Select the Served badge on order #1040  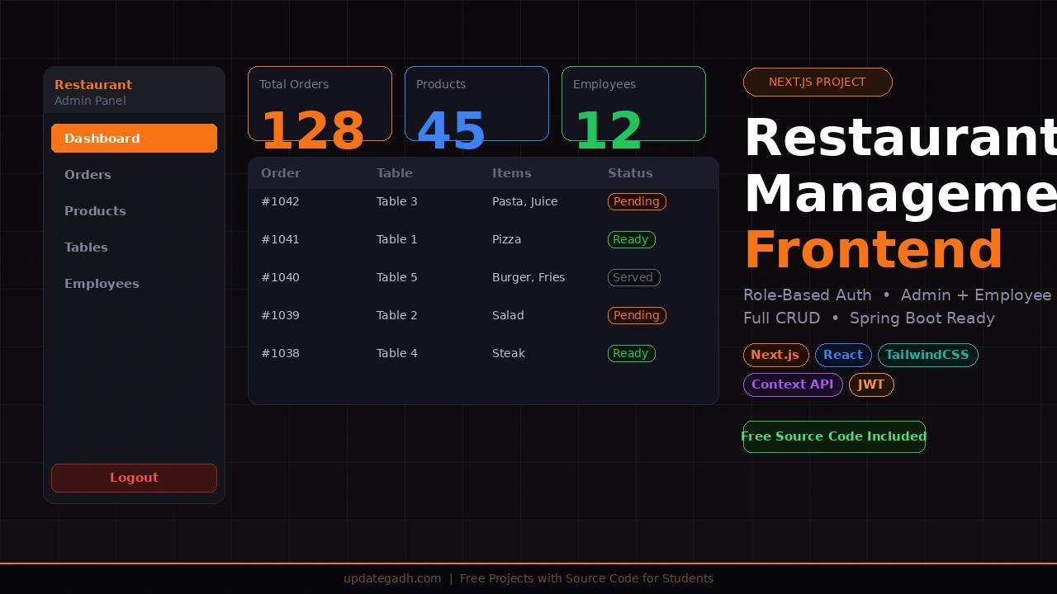633,277
